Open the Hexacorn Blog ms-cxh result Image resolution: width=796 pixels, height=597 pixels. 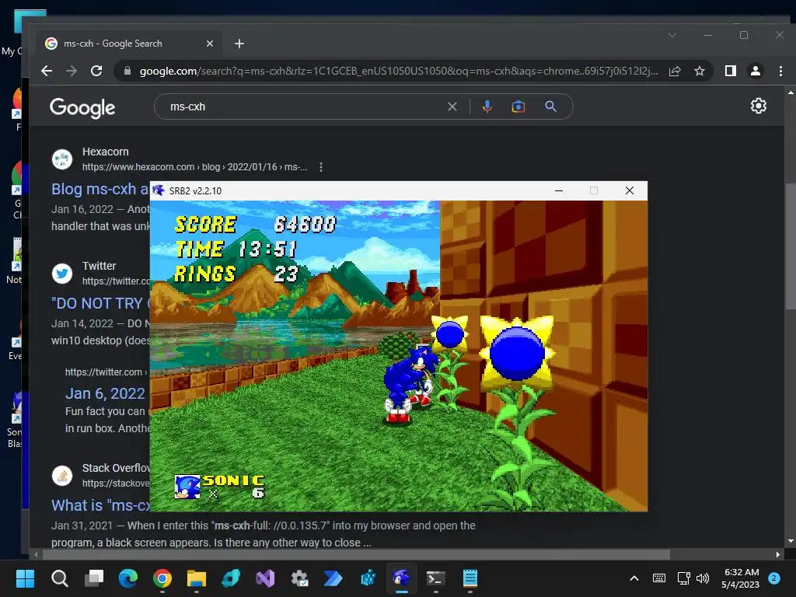[100, 189]
